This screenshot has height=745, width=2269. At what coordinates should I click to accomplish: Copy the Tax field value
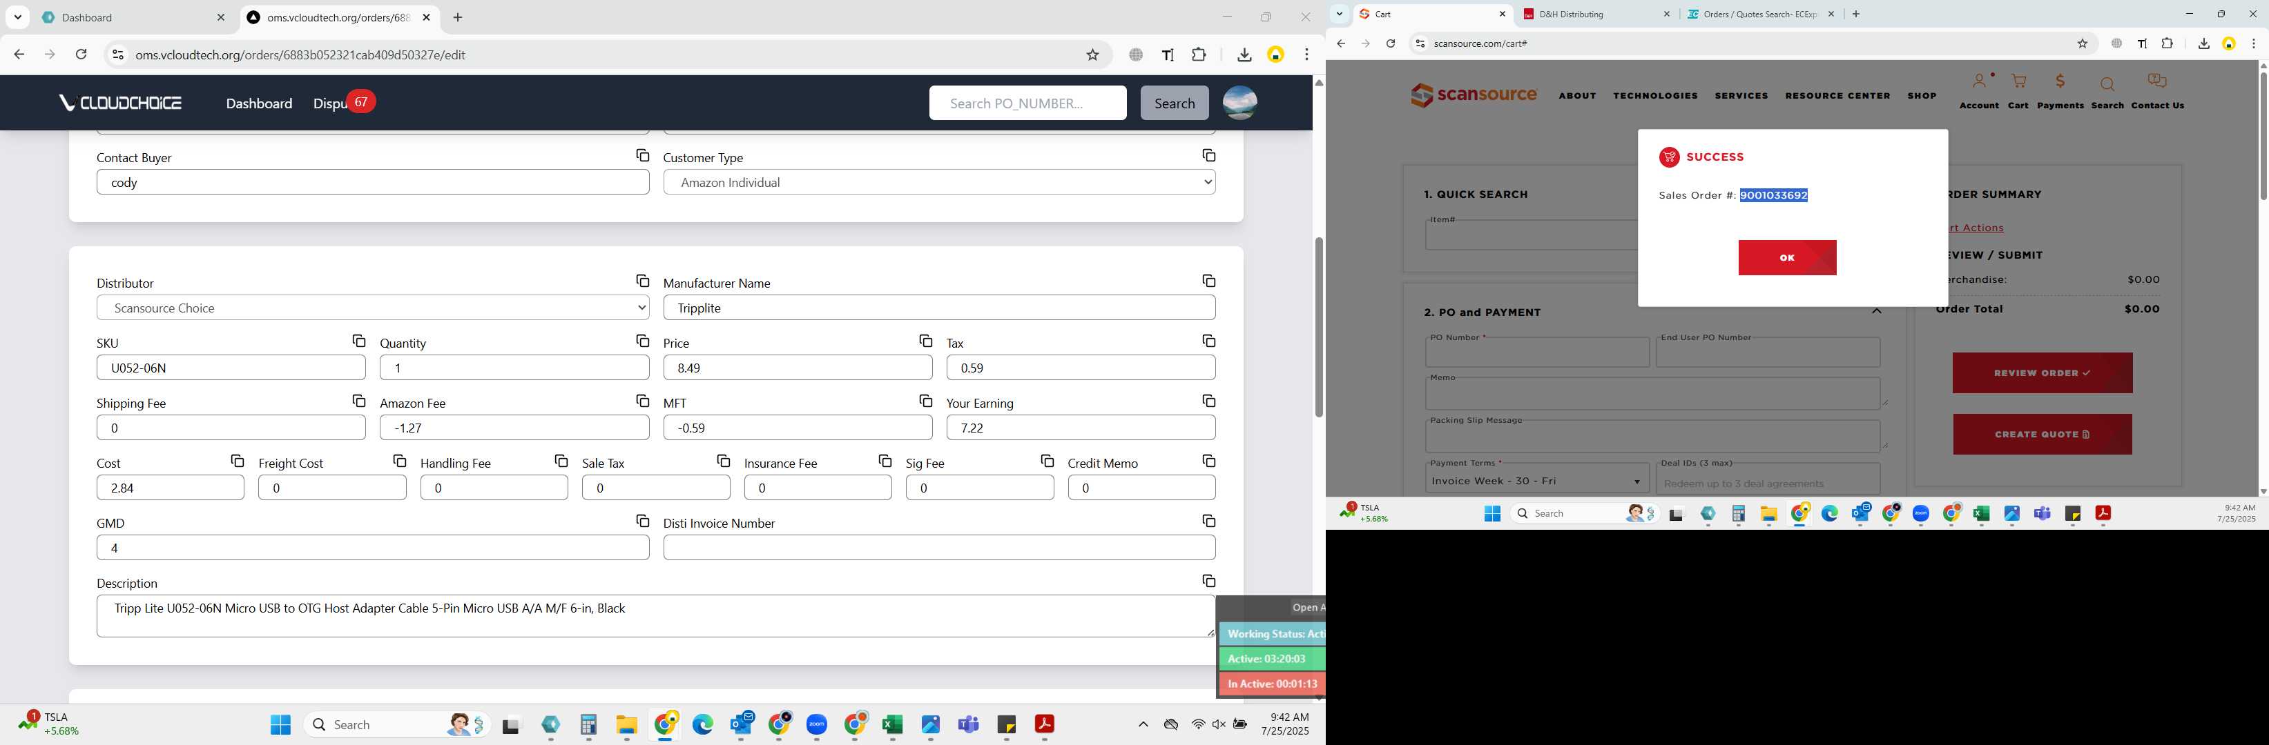[x=1208, y=341]
